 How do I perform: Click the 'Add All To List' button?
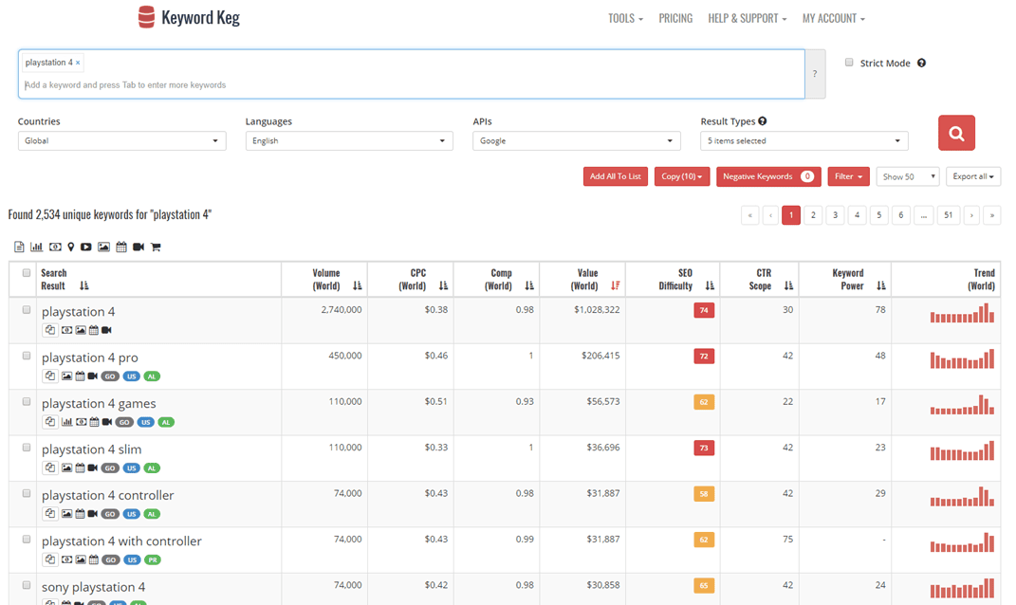[615, 176]
